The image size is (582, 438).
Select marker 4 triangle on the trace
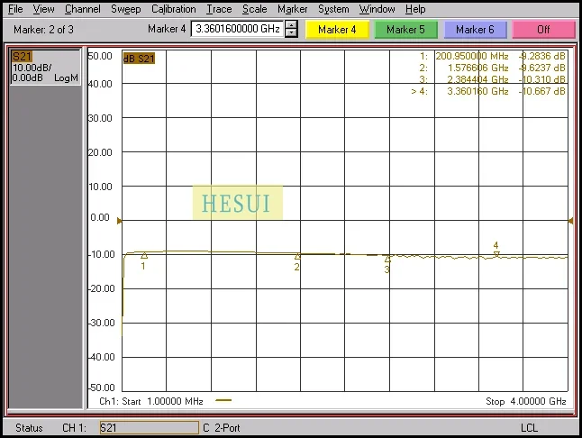pyautogui.click(x=496, y=253)
